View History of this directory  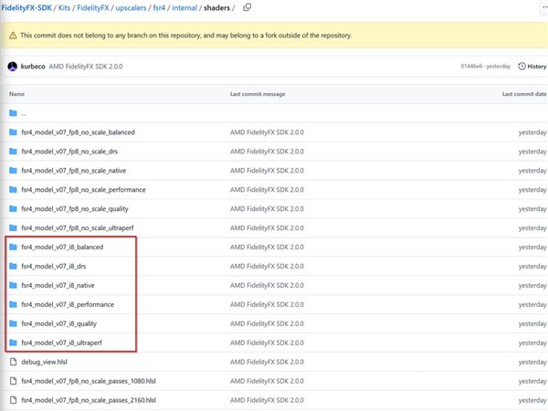(x=532, y=66)
